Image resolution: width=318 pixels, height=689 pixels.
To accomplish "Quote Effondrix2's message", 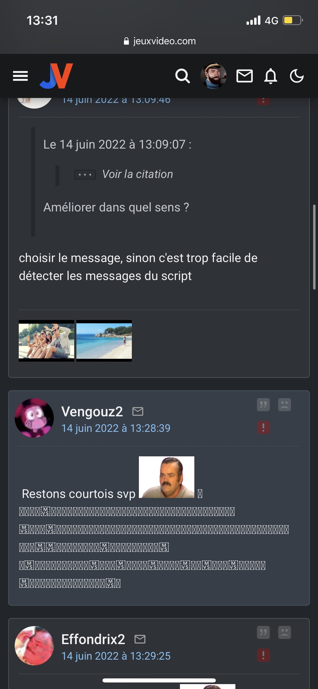I will coord(263,632).
